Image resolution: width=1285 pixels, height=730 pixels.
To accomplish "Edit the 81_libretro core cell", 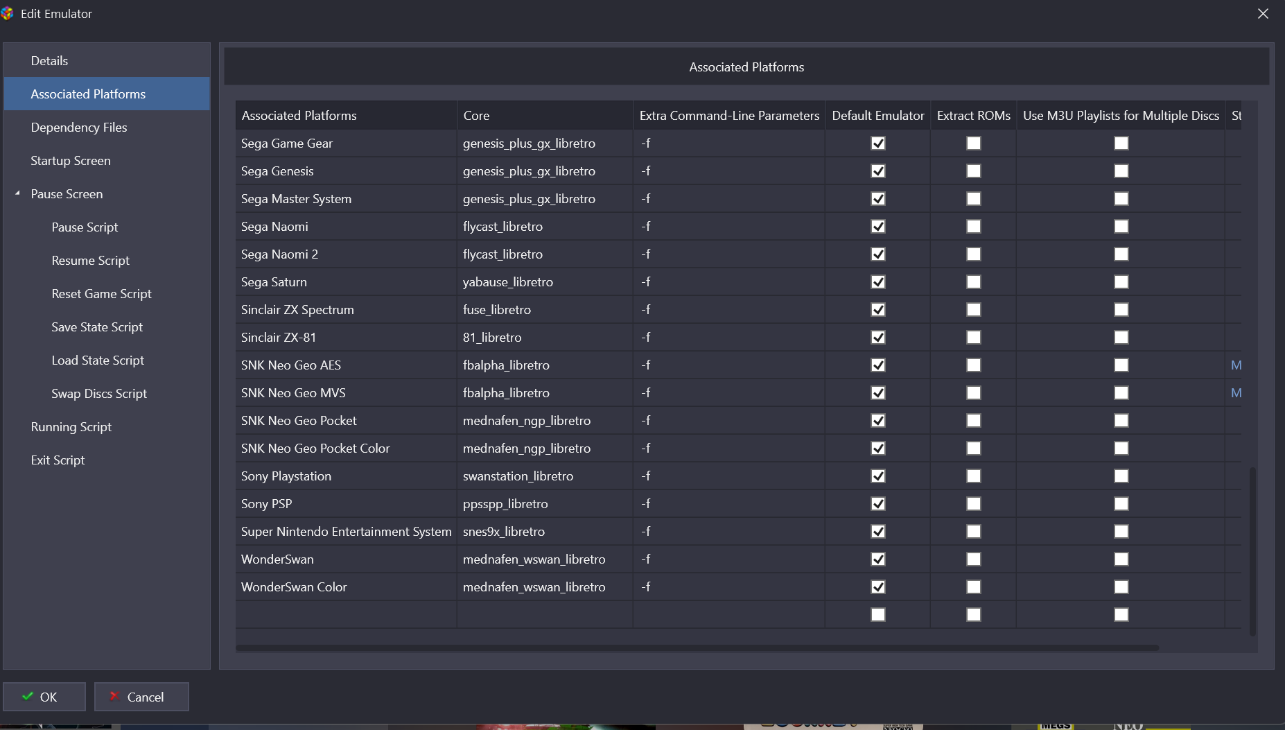I will click(x=545, y=337).
